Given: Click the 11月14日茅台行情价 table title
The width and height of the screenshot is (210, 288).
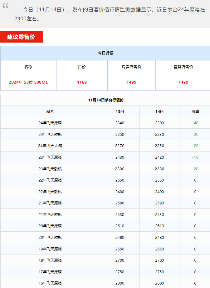Looking at the screenshot, I should [x=105, y=100].
